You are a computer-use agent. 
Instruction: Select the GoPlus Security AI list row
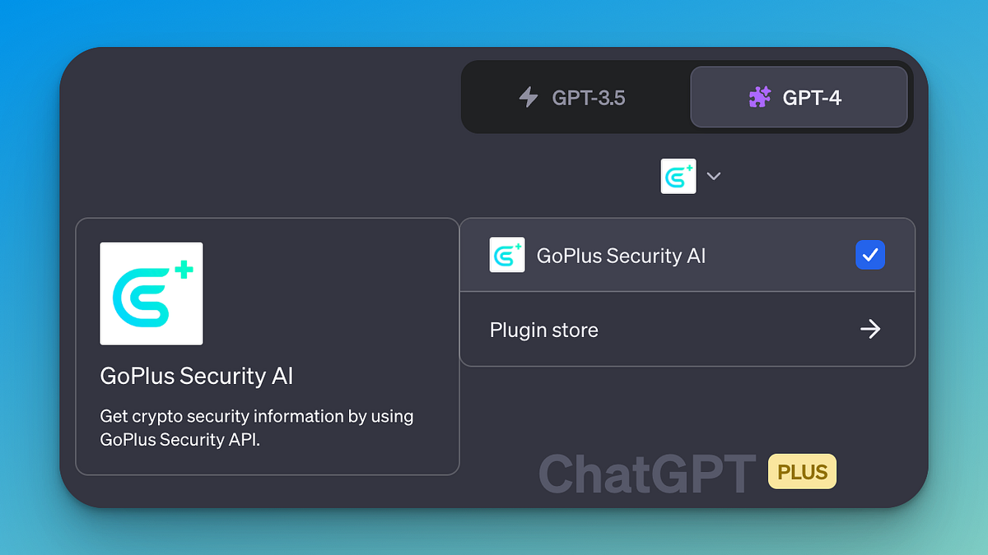coord(687,255)
